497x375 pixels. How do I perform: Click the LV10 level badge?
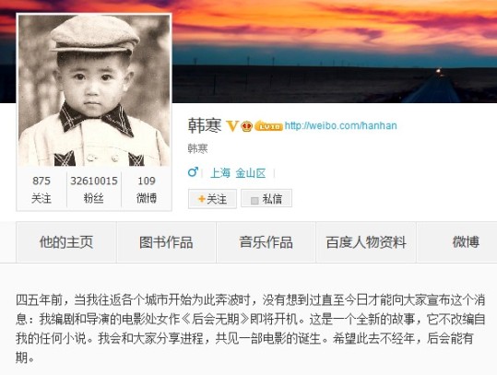[x=268, y=125]
